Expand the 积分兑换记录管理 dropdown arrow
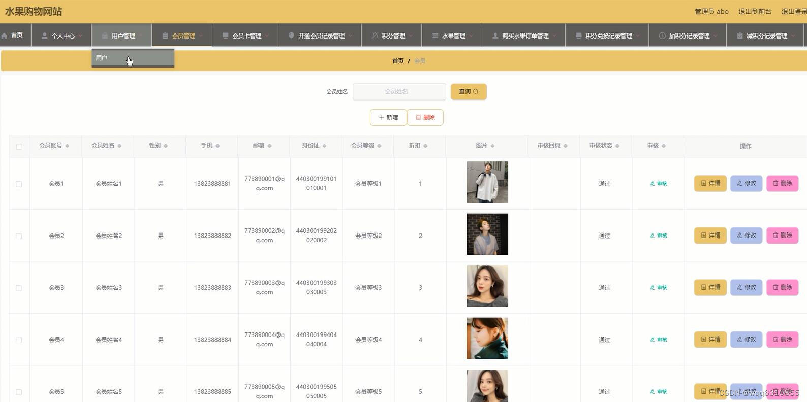Screen dimensions: 807x402 point(638,36)
